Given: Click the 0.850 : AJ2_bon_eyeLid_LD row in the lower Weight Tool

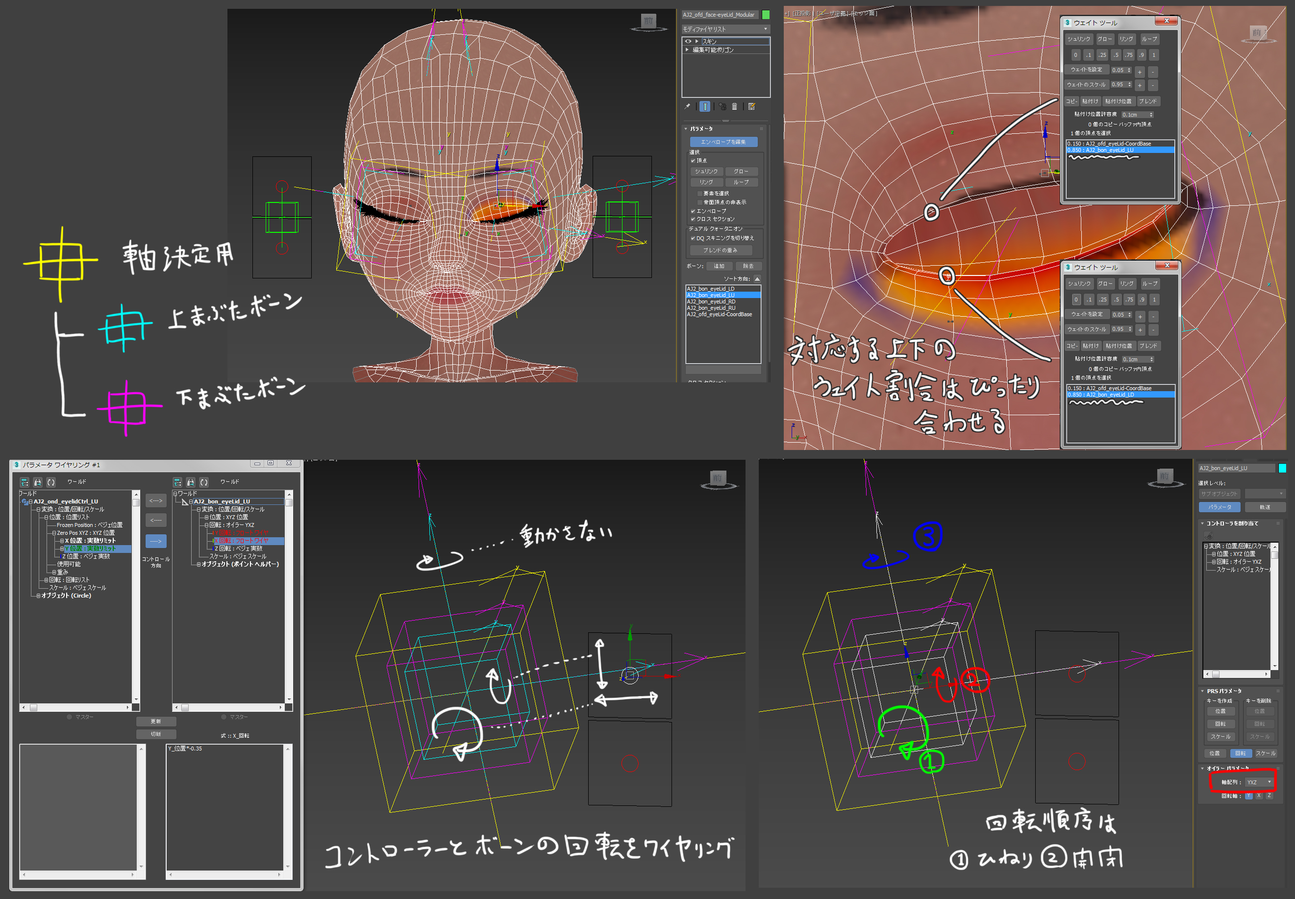Looking at the screenshot, I should pyautogui.click(x=1121, y=395).
